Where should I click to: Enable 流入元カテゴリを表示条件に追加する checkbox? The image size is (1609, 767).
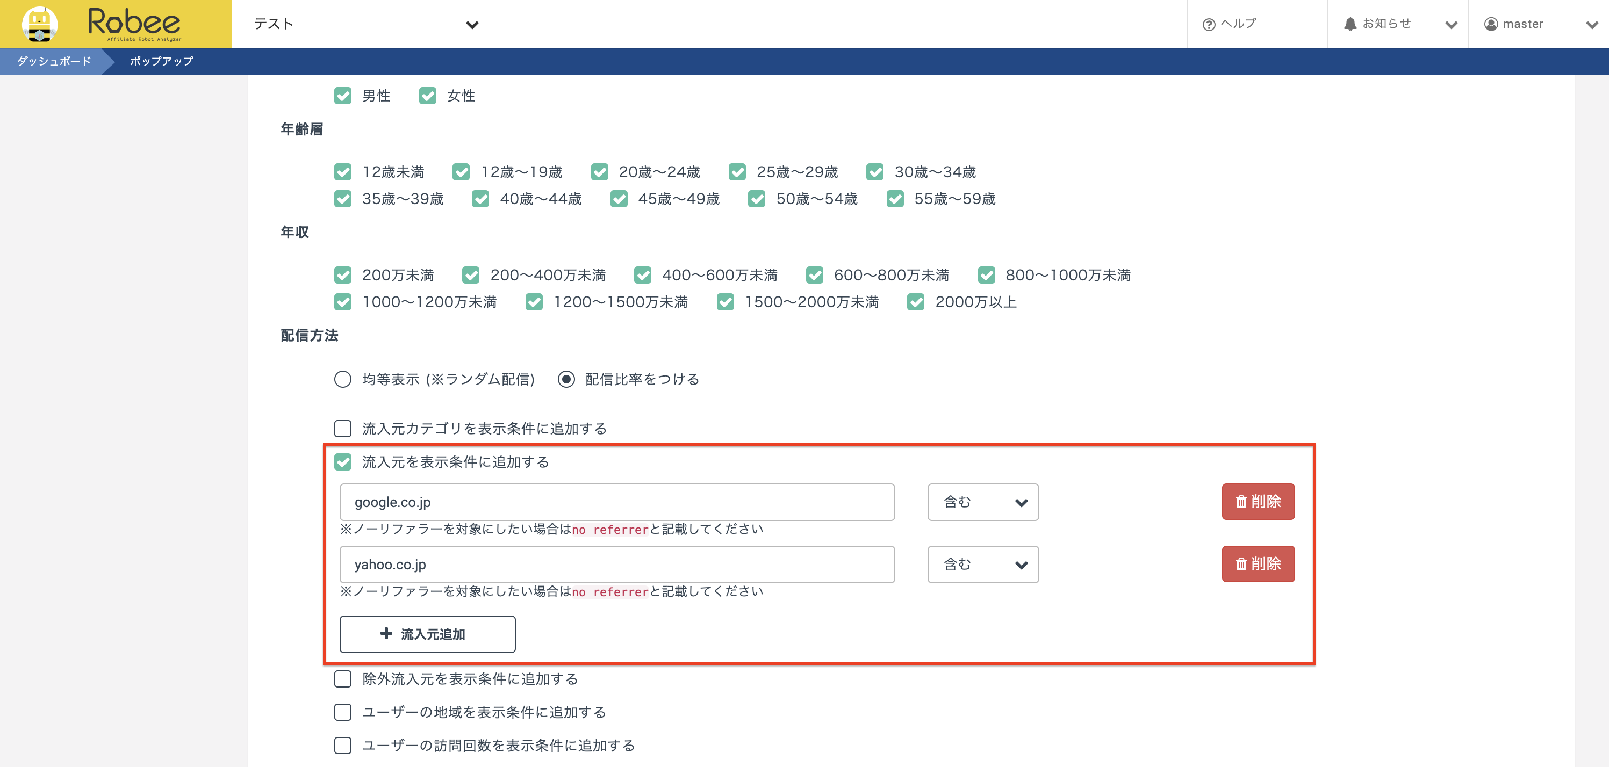343,429
